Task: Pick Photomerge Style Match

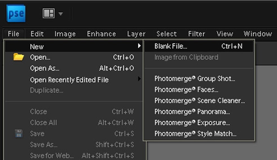Action: (x=195, y=134)
